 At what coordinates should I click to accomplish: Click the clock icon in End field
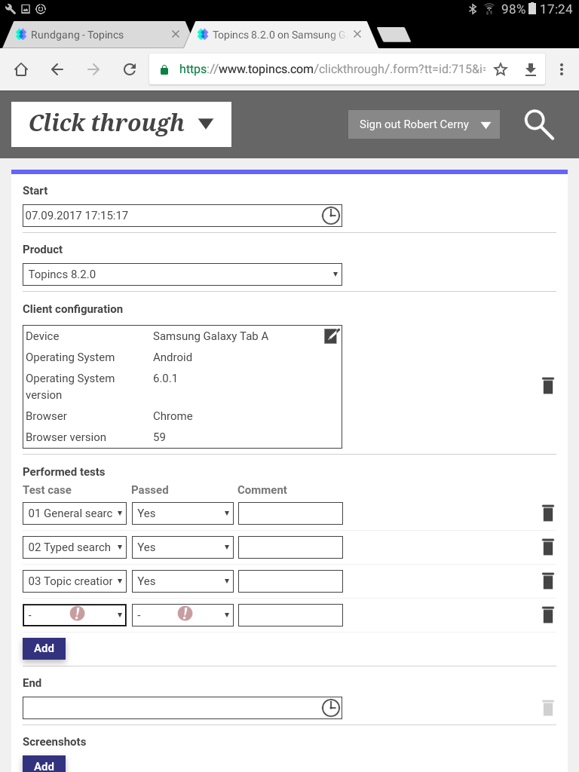pyautogui.click(x=330, y=708)
